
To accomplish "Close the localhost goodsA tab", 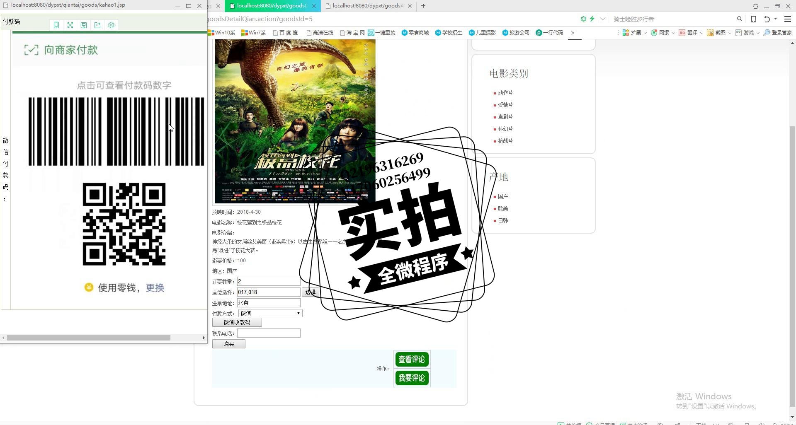I will [x=410, y=6].
